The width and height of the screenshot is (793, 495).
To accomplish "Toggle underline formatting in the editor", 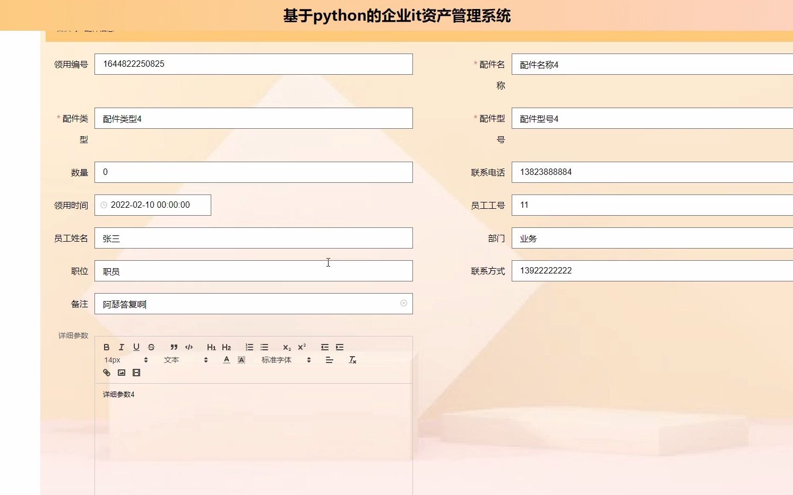I will pos(136,347).
